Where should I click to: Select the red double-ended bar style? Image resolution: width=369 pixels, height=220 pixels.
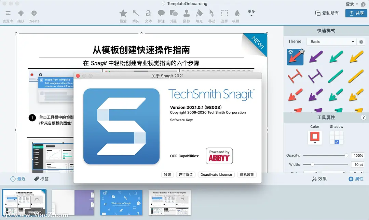click(x=295, y=76)
